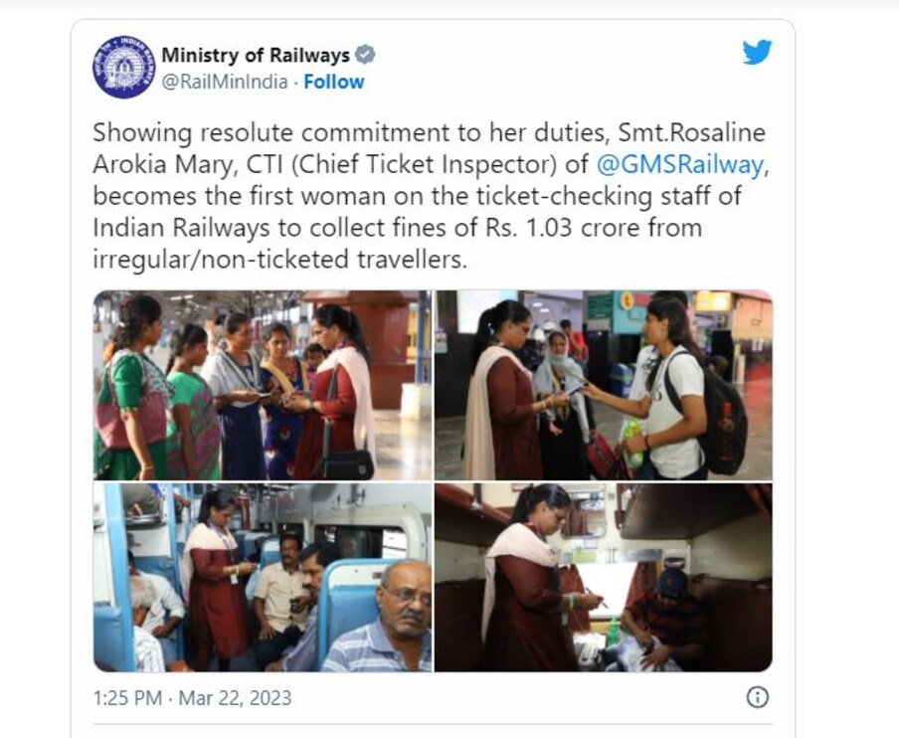Viewport: 899px width, 738px height.
Task: Open top-left photo of women on platform
Action: pyautogui.click(x=262, y=385)
